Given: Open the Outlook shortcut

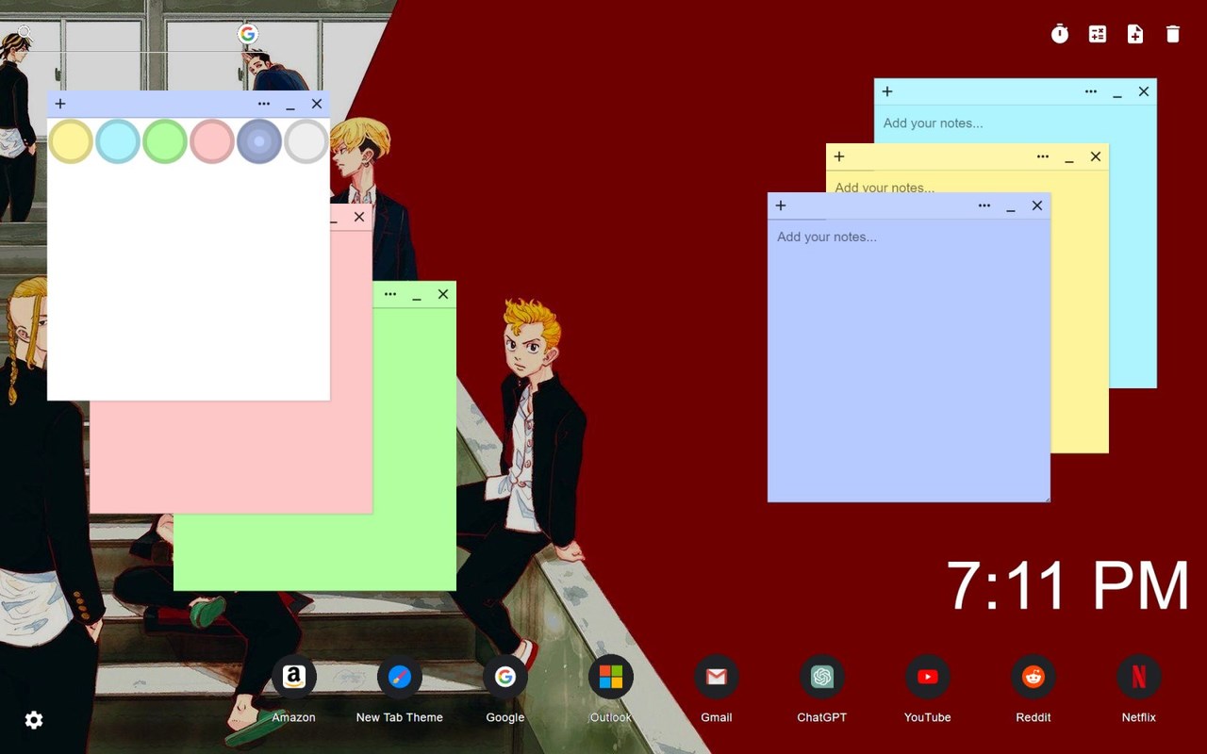Looking at the screenshot, I should (611, 677).
